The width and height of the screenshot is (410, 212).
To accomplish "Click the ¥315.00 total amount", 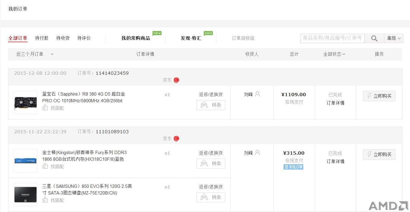I will (294, 153).
